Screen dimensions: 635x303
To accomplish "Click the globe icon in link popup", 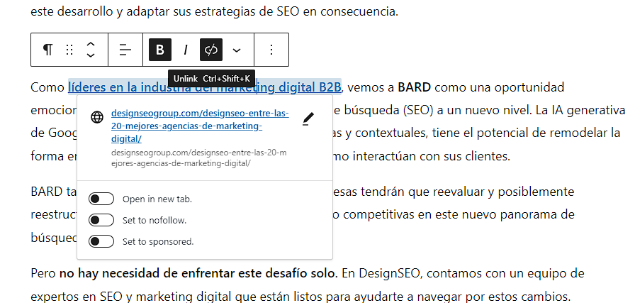I will (x=97, y=118).
